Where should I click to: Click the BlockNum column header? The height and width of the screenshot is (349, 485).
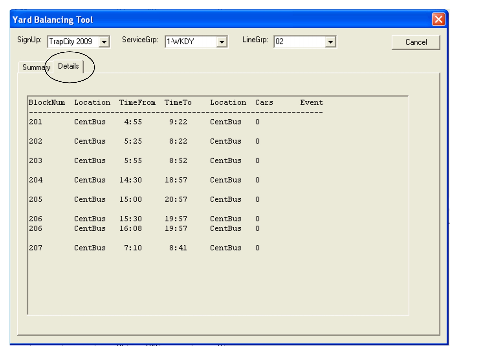[47, 102]
